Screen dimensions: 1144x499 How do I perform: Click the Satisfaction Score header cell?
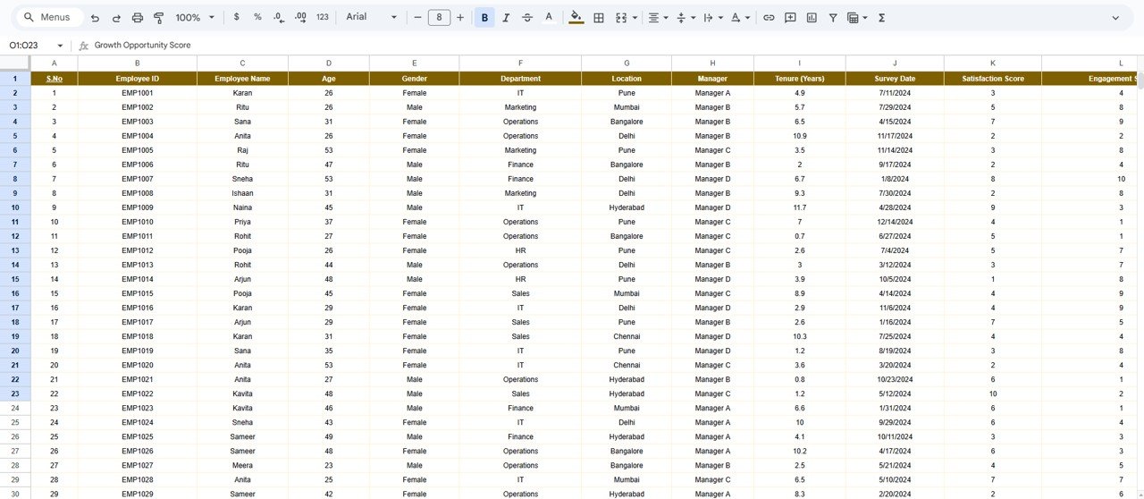(993, 79)
